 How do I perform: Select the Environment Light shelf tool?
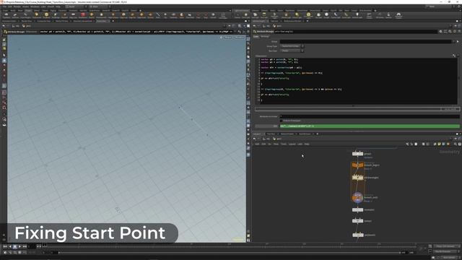pos(308,15)
